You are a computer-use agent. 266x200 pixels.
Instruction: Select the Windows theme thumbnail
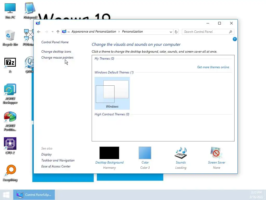coord(112,93)
